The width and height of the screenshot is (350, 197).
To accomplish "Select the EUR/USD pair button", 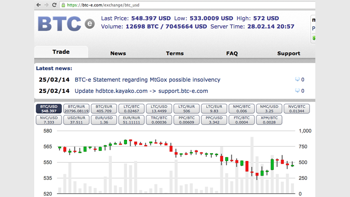I will pos(104,120).
